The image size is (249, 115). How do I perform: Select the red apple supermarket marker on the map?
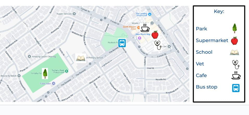coord(155,35)
